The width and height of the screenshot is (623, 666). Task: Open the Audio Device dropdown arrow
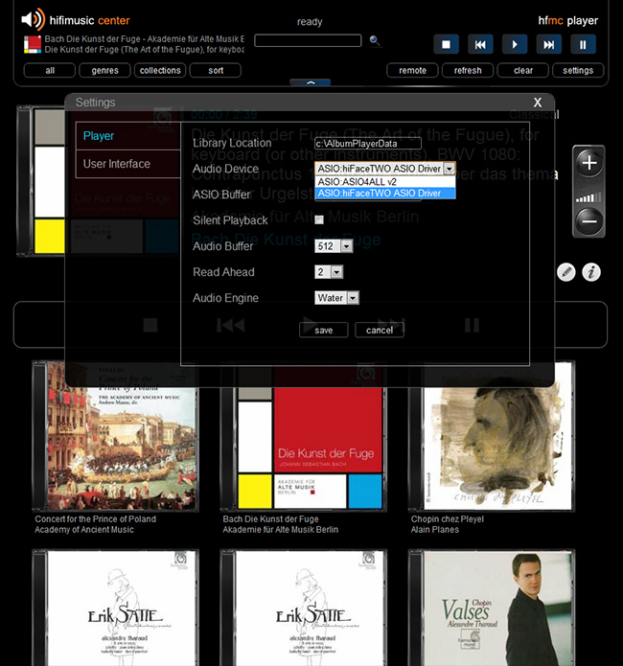pyautogui.click(x=449, y=169)
